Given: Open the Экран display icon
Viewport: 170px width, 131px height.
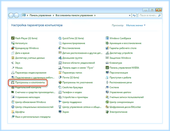Looking at the screenshot, I should click(60, 112).
